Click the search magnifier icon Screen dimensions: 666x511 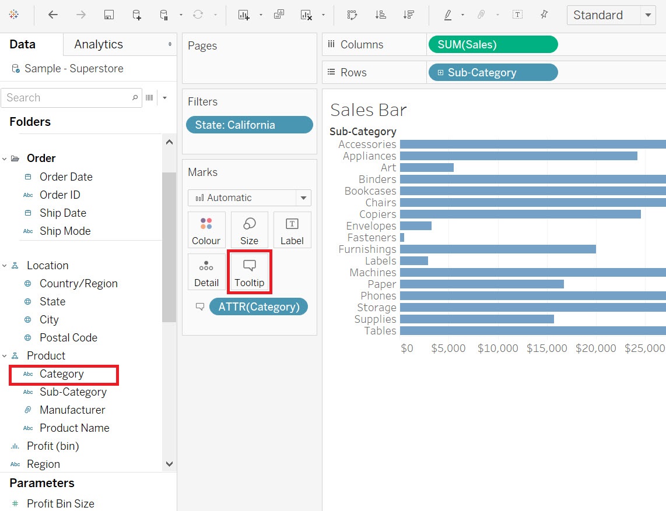(x=135, y=98)
